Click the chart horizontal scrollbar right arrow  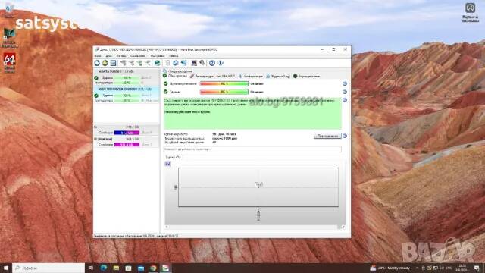pos(343,227)
